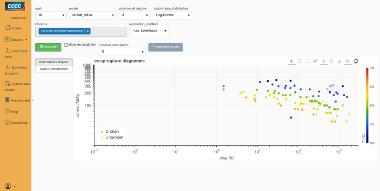Image resolution: width=380 pixels, height=191 pixels.
Task: Switch to the rupture deformation tab
Action: pyautogui.click(x=54, y=69)
